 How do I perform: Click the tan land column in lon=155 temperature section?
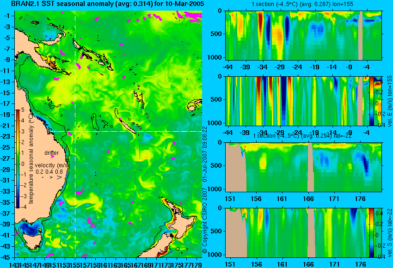(x=361, y=35)
